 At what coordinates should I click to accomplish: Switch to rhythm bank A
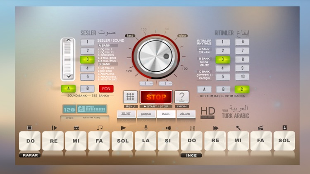click(x=205, y=89)
